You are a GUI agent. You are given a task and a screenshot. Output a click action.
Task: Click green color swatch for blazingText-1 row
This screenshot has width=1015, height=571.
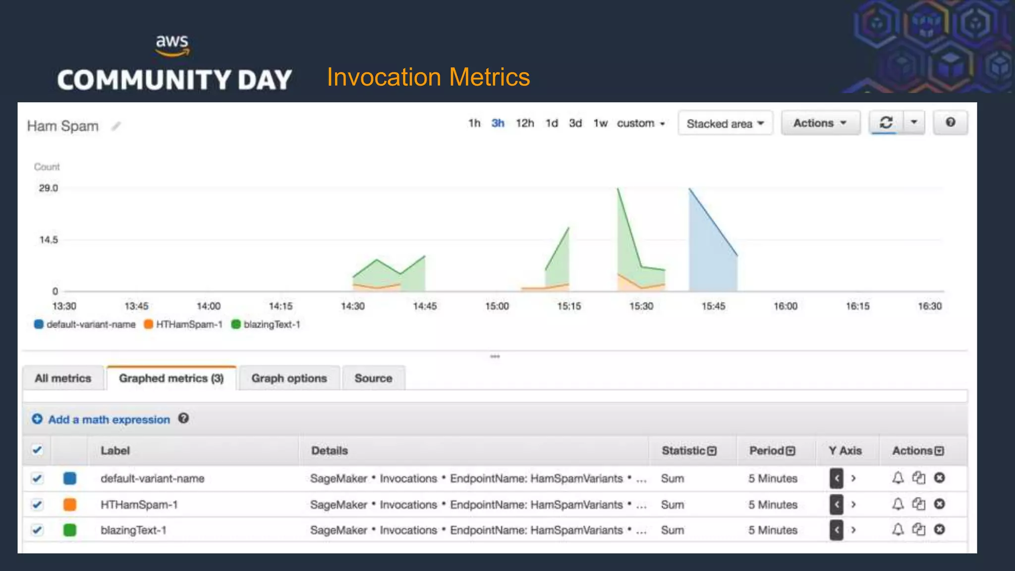pyautogui.click(x=70, y=530)
